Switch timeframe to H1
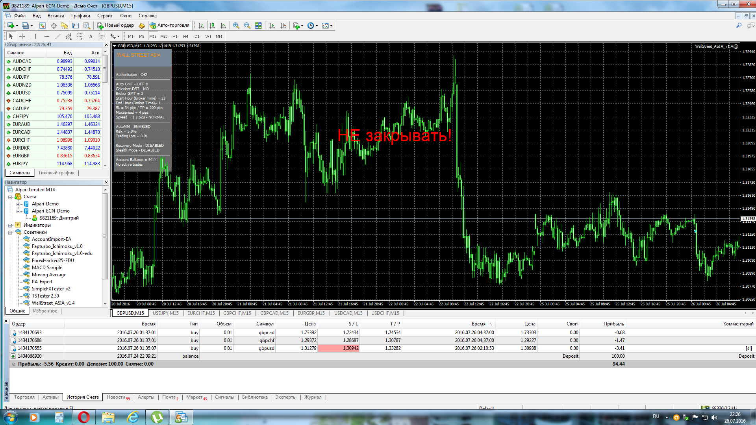 (175, 36)
